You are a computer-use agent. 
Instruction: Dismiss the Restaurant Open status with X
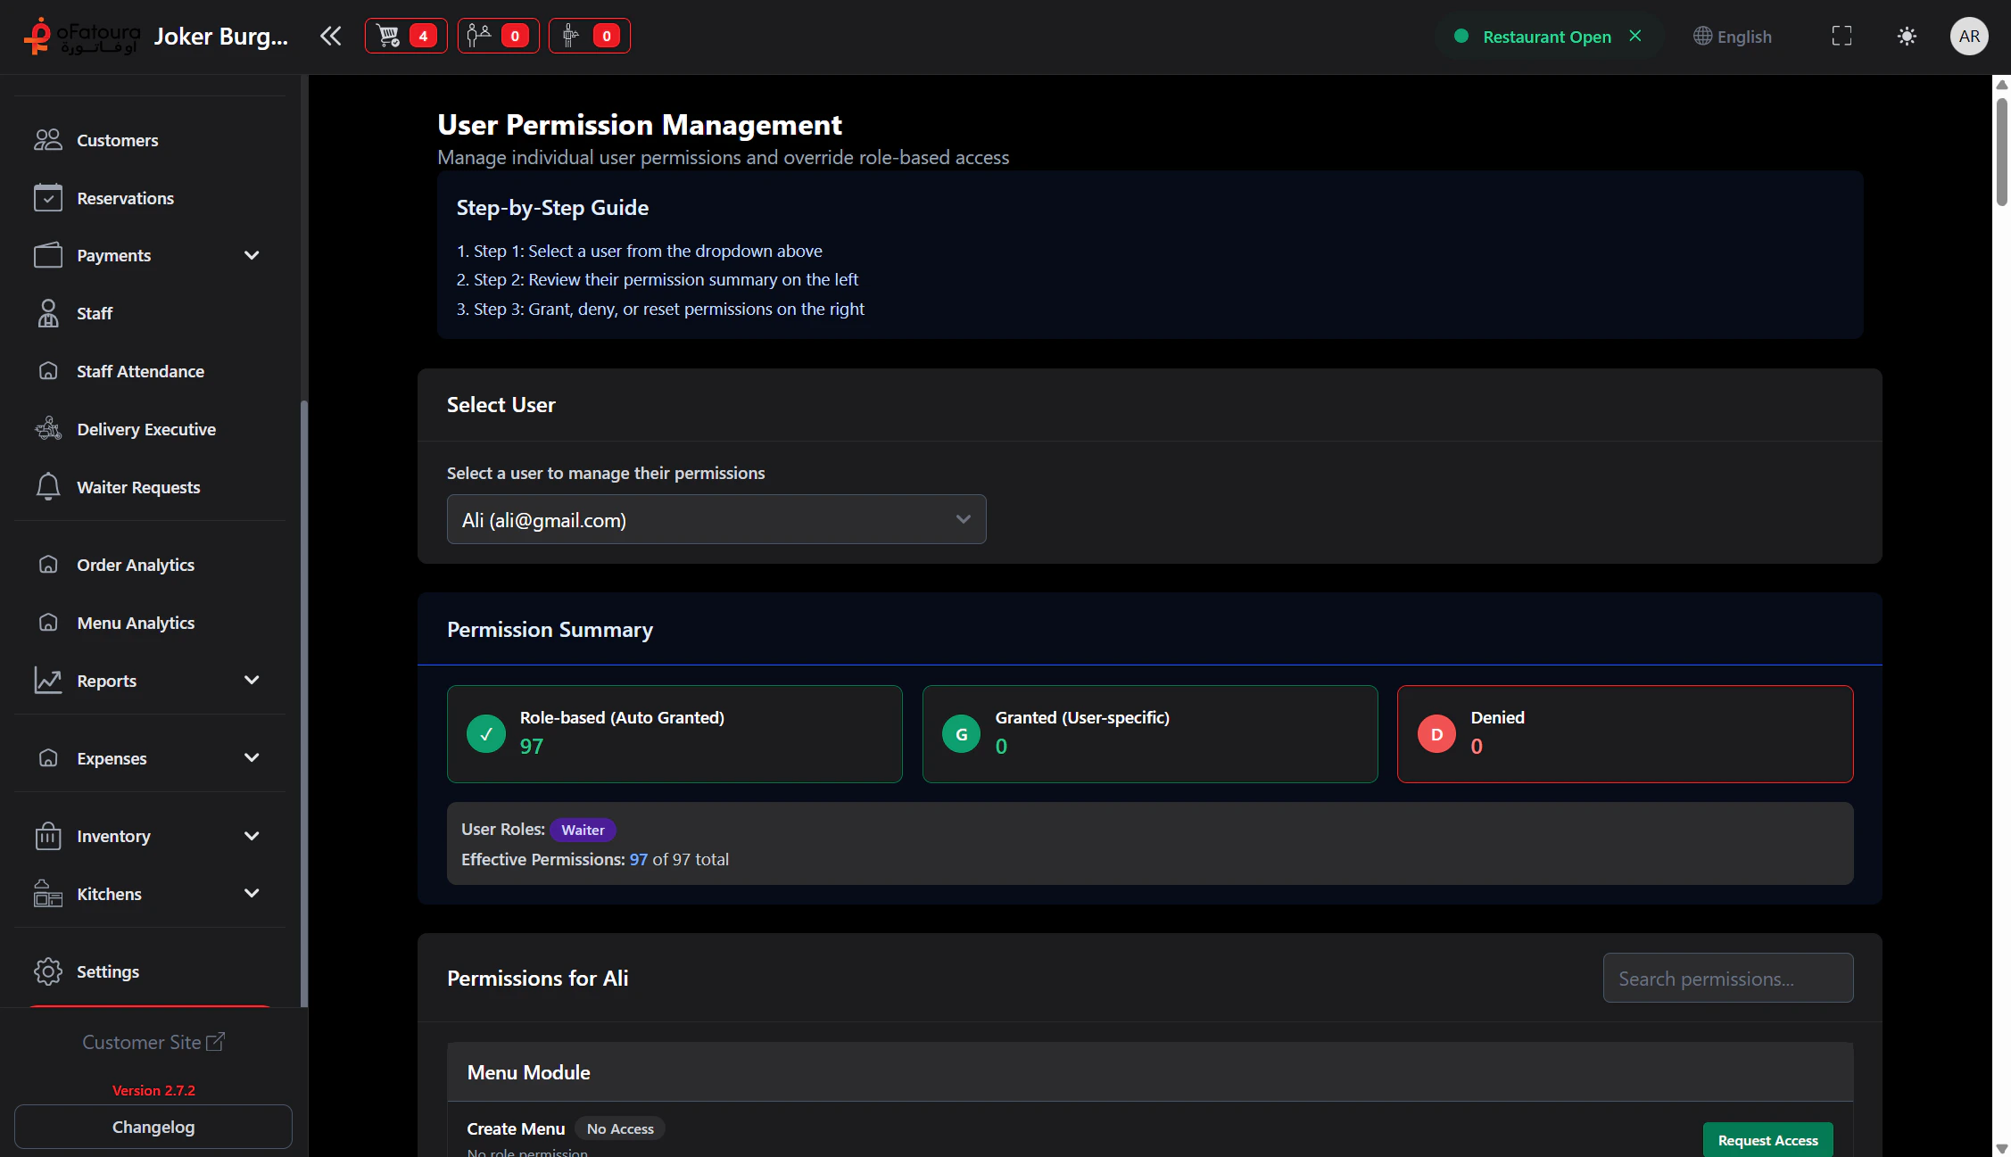coord(1635,36)
